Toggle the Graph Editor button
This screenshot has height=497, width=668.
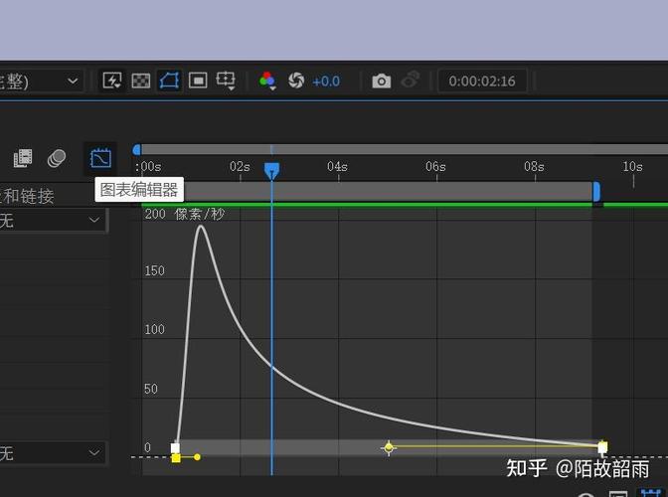(100, 158)
